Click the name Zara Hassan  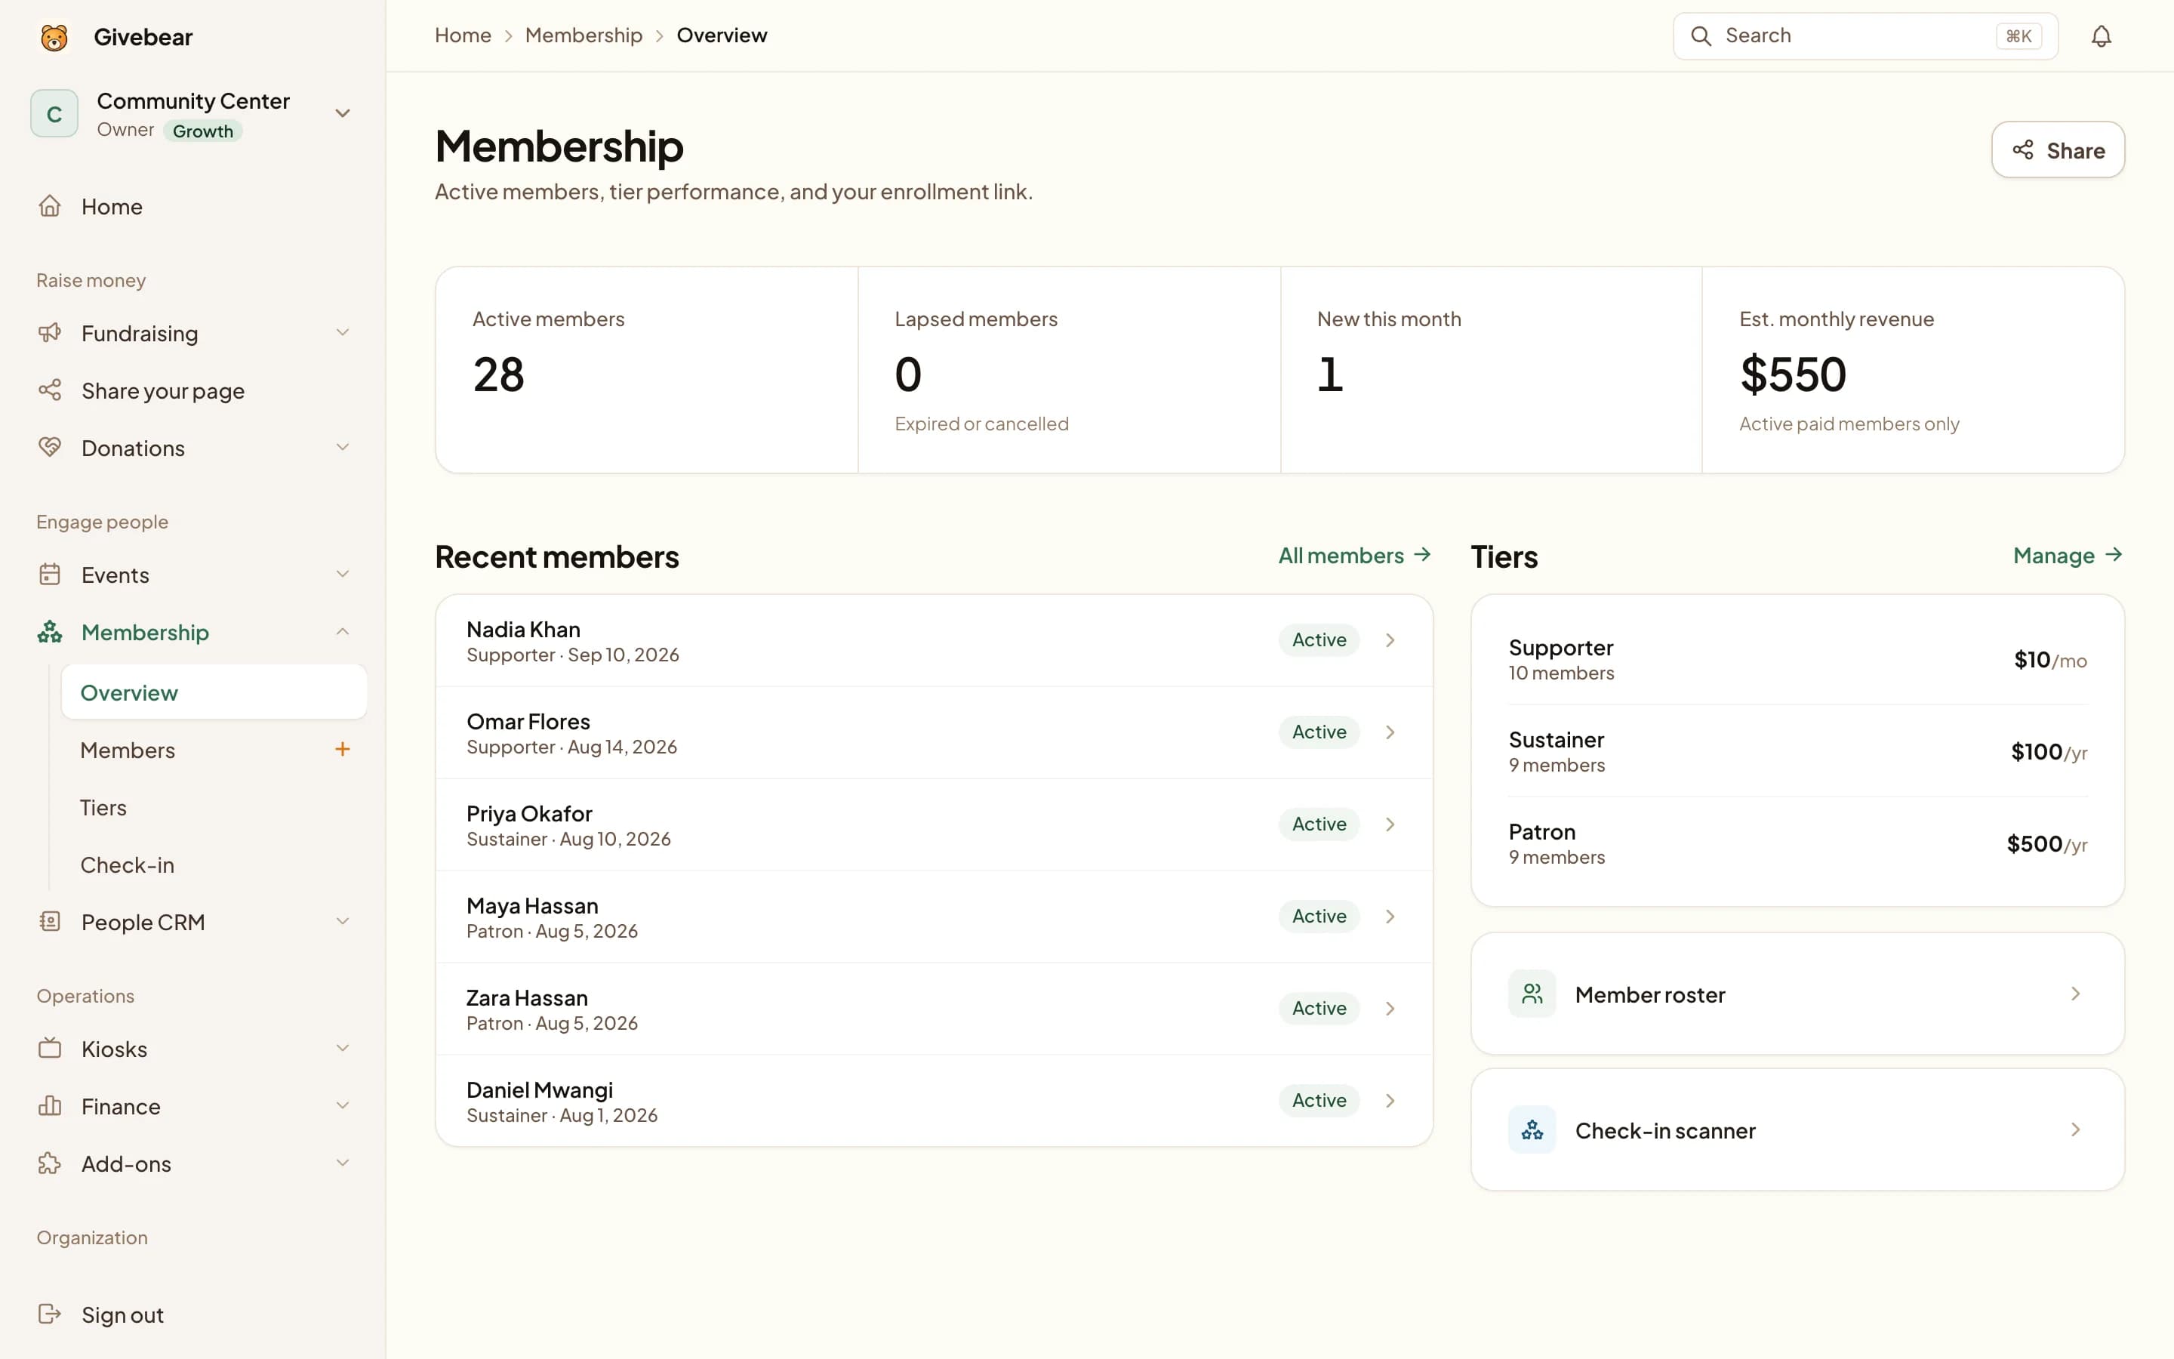[526, 997]
